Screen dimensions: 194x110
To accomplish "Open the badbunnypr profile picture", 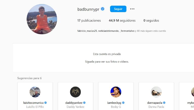I will pos(42,19).
